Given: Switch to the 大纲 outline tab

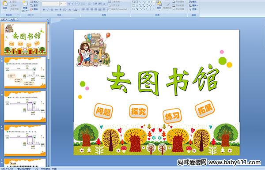Looking at the screenshot, I should point(12,19).
